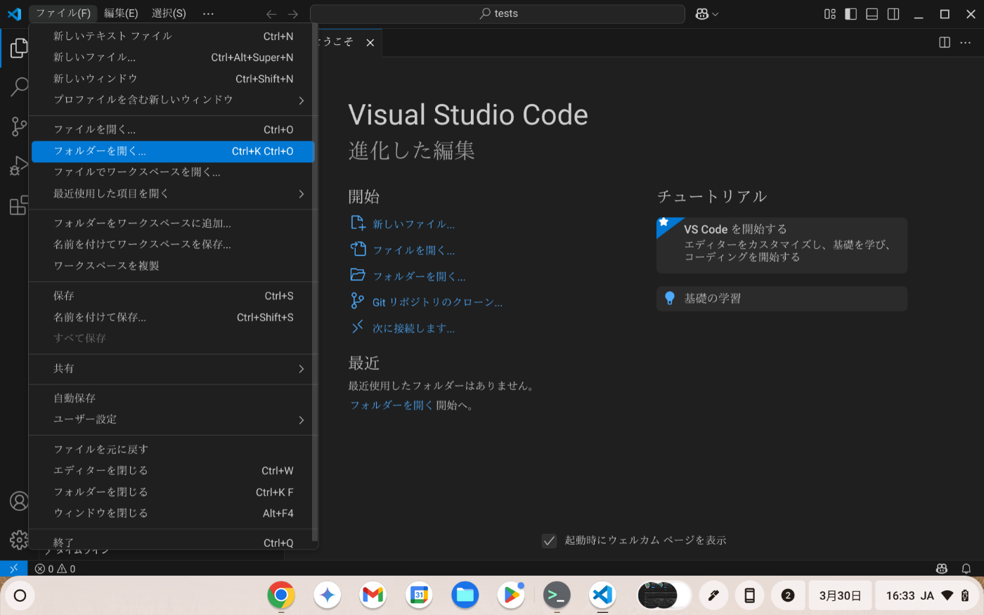Toggle 起動時にウェルカム ページを表示 checkbox

pyautogui.click(x=549, y=540)
